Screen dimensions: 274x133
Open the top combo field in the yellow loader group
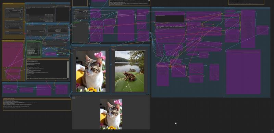14,11
